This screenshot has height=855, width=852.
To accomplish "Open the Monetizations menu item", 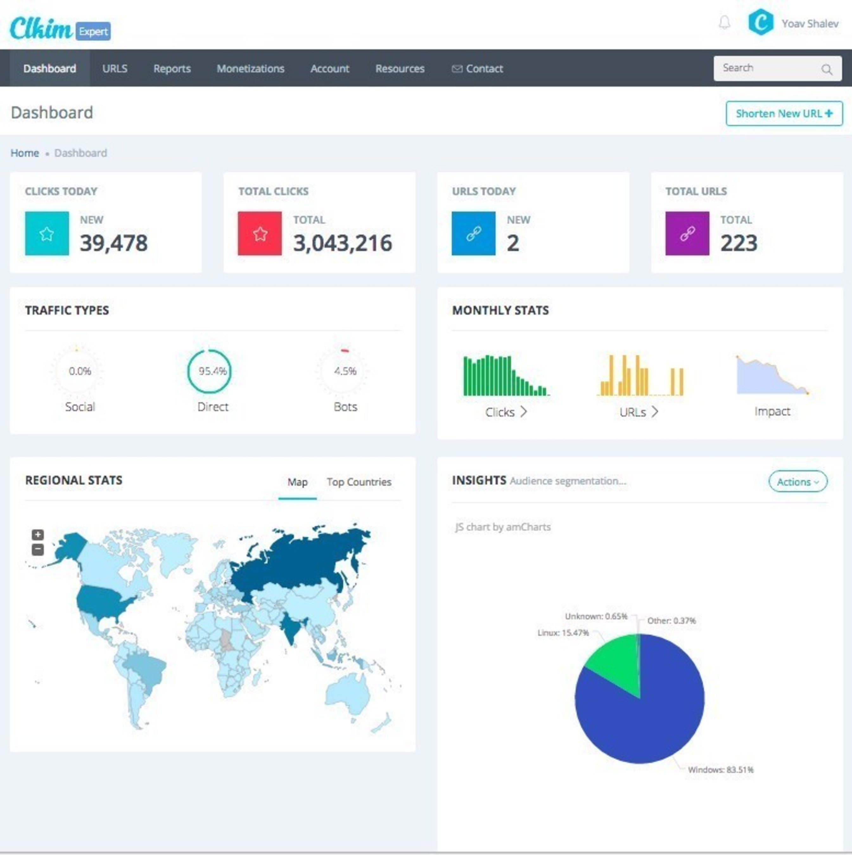I will 251,69.
